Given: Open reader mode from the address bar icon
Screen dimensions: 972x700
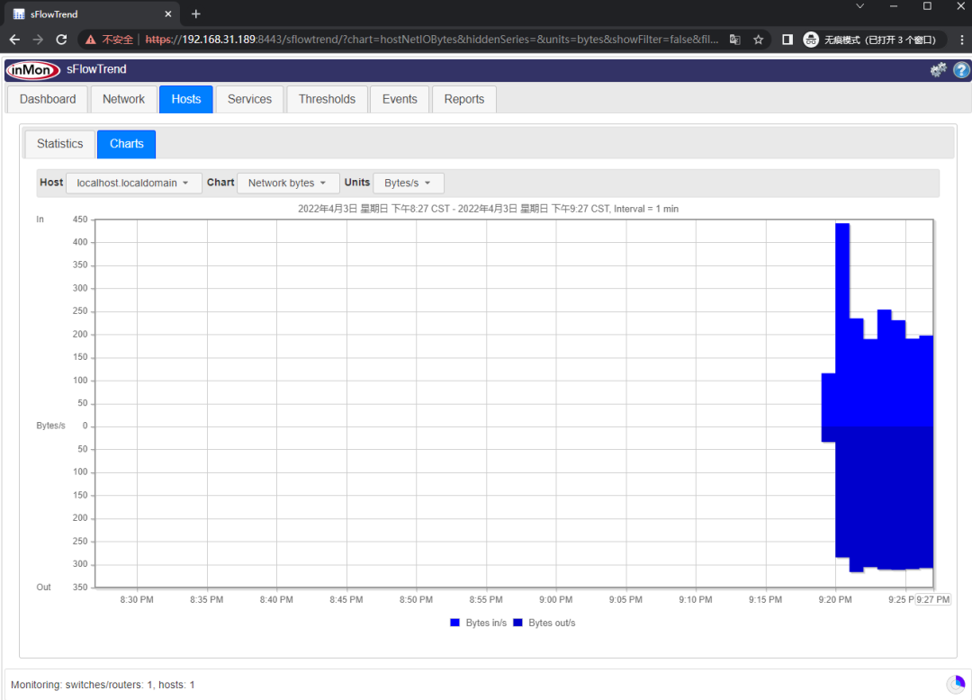Looking at the screenshot, I should click(x=735, y=40).
